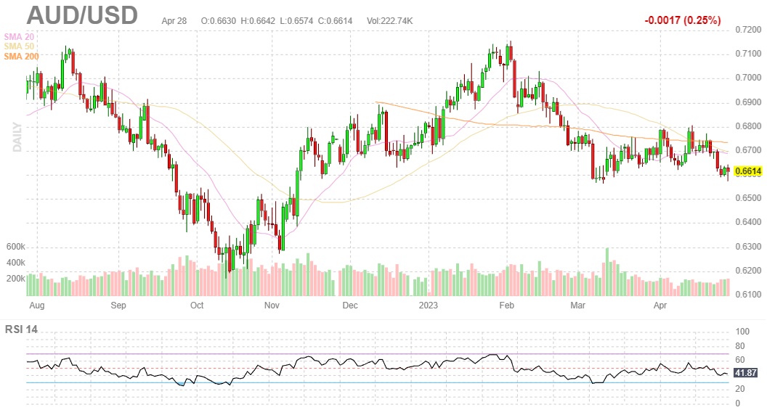Click the 0.6700 price axis label

748,150
